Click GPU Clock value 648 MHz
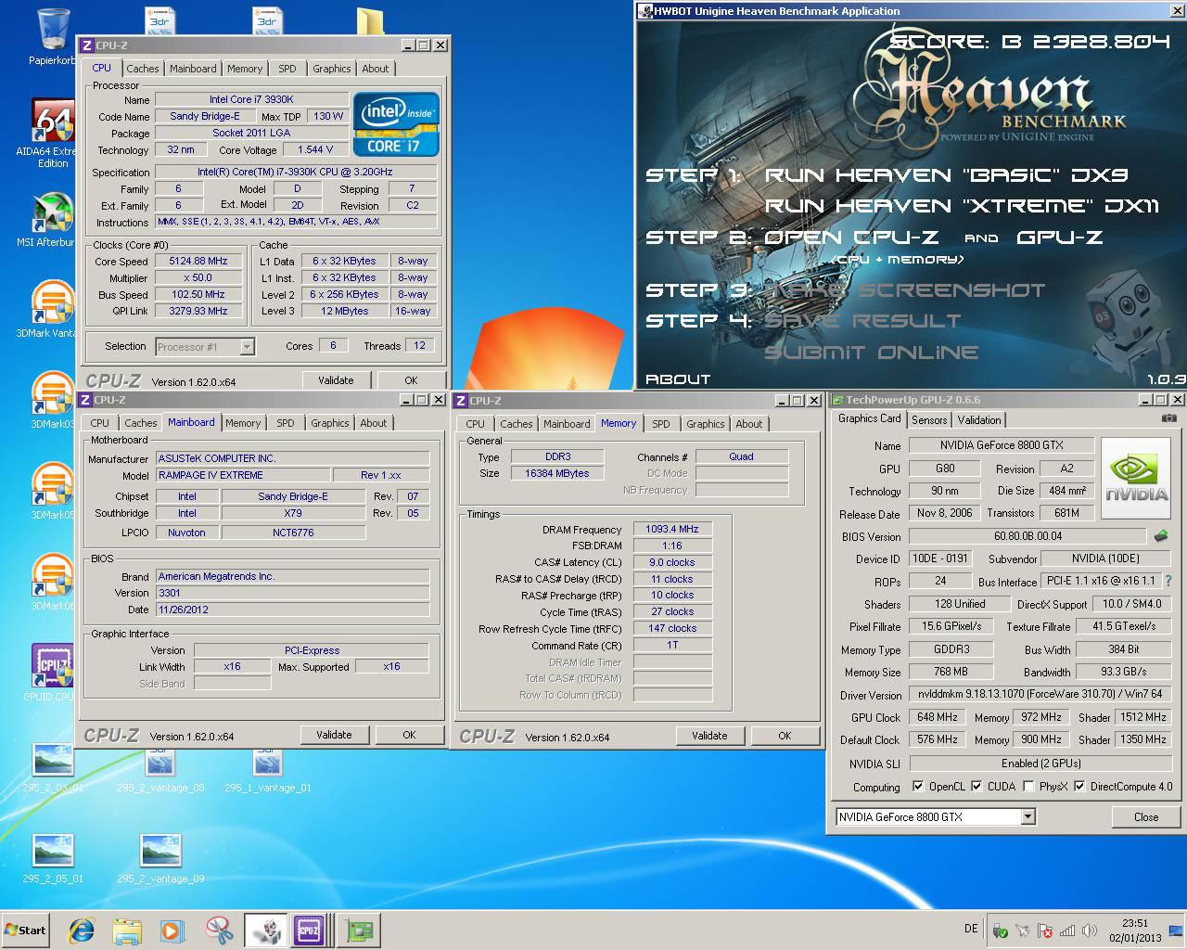Viewport: 1187px width, 950px height. [937, 717]
